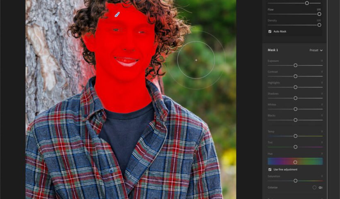Click the Whites slider handle
Viewport: 340px width, 199px height.
click(296, 109)
